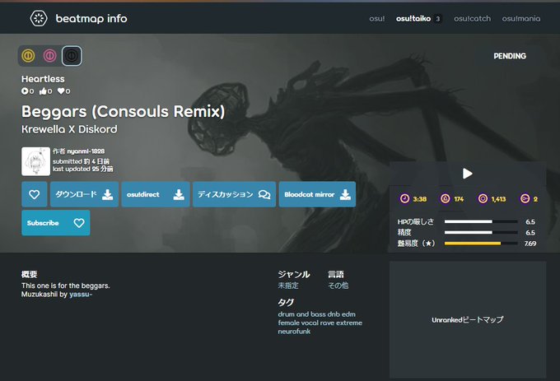Download from Bloodcat mirror
Image resolution: width=560 pixels, height=381 pixels.
pos(317,194)
